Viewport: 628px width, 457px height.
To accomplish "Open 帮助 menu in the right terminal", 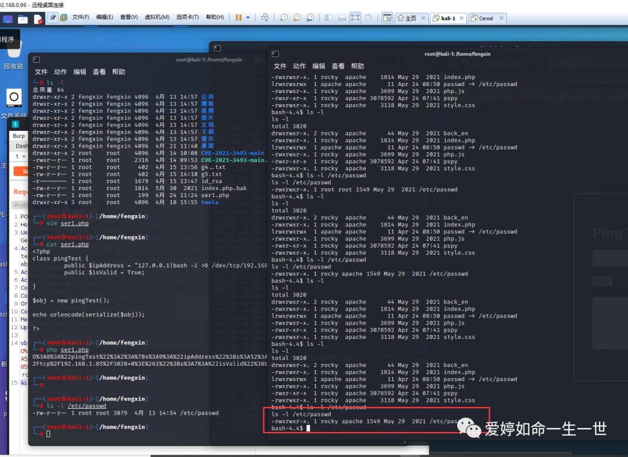I will [358, 66].
